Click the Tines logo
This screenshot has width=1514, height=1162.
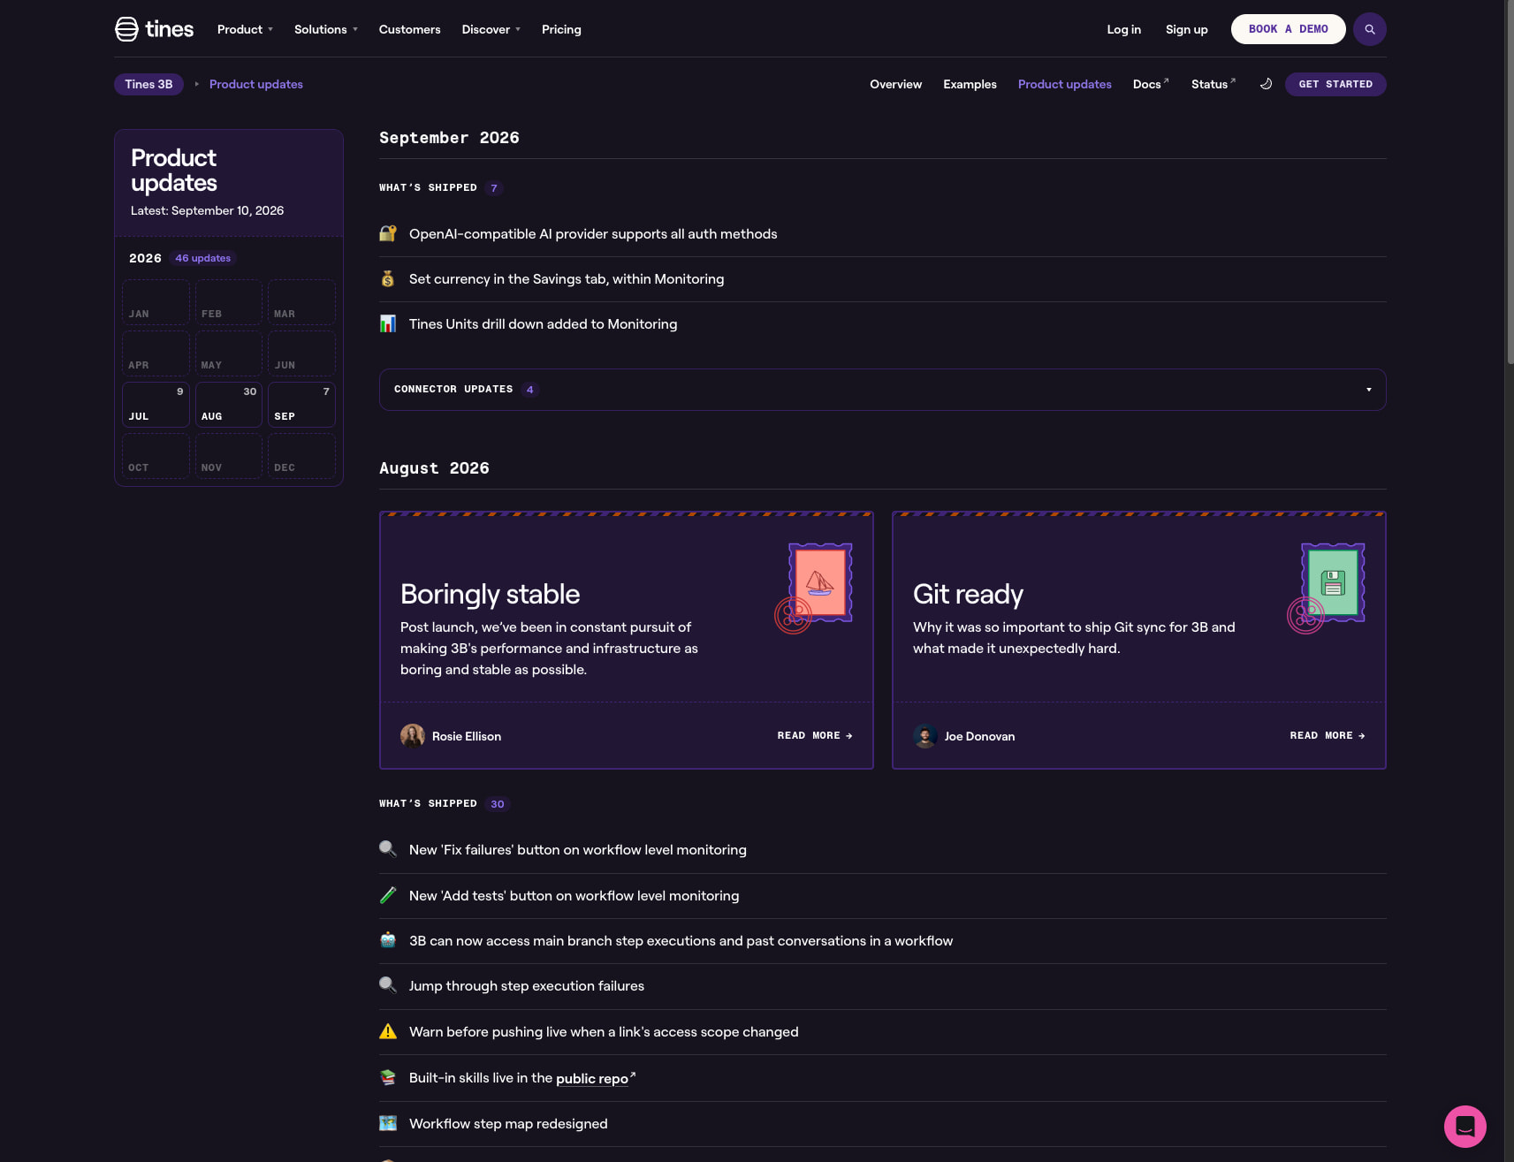[x=155, y=29]
